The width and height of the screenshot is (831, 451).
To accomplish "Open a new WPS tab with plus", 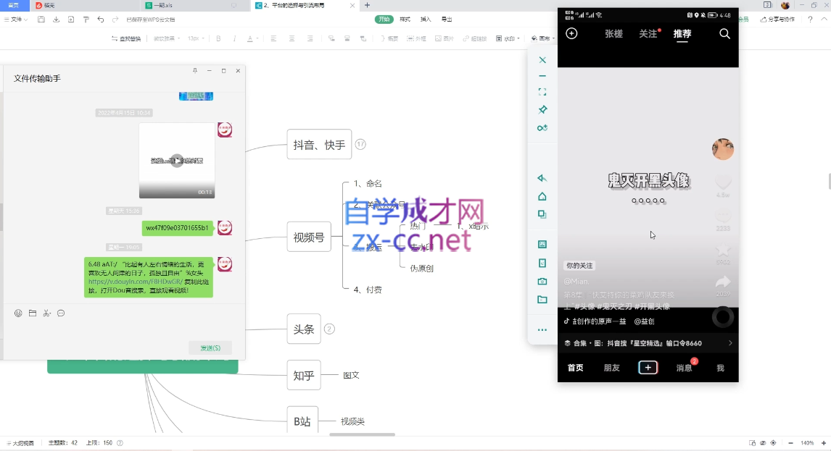I will click(367, 5).
